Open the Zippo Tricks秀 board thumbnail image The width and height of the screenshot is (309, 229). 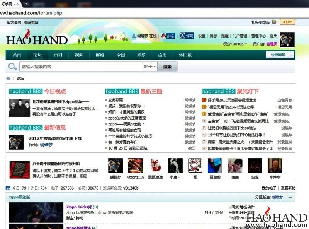(36, 212)
